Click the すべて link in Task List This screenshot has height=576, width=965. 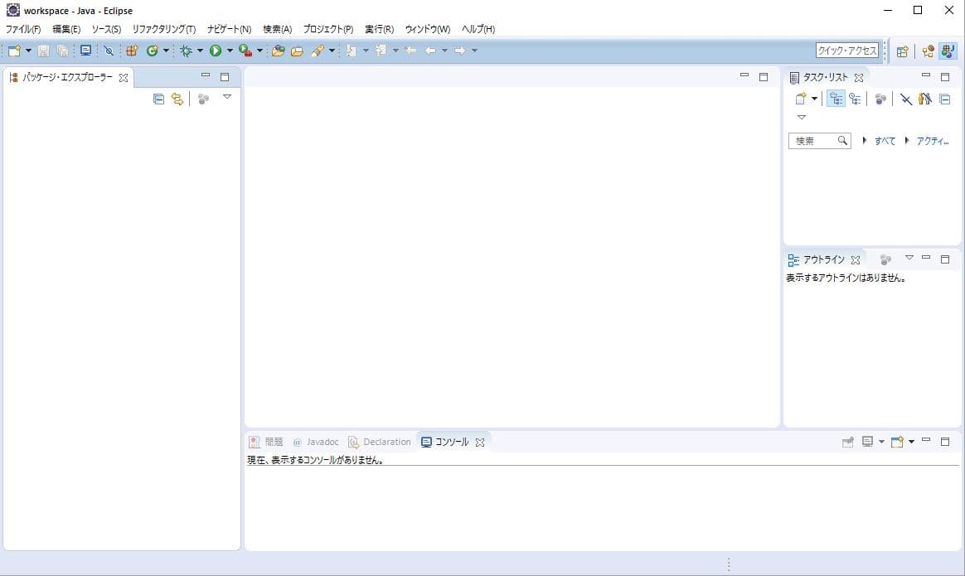tap(885, 141)
